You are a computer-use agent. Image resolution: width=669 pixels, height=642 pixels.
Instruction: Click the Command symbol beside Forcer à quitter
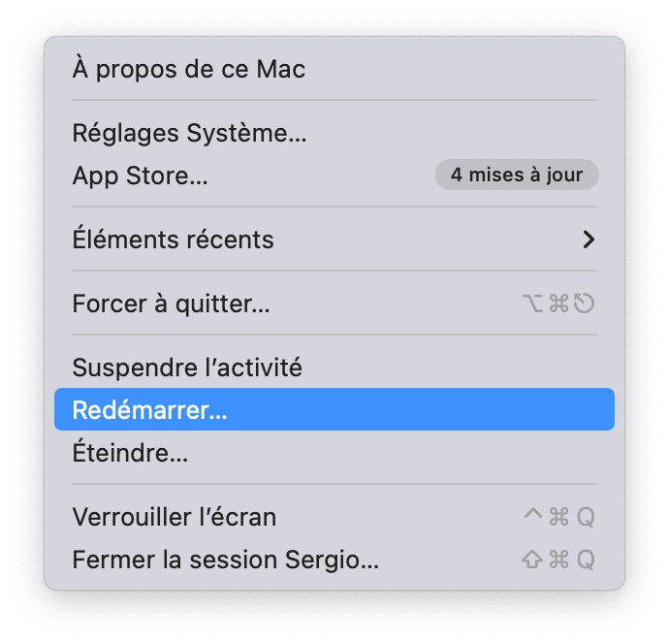coord(558,305)
